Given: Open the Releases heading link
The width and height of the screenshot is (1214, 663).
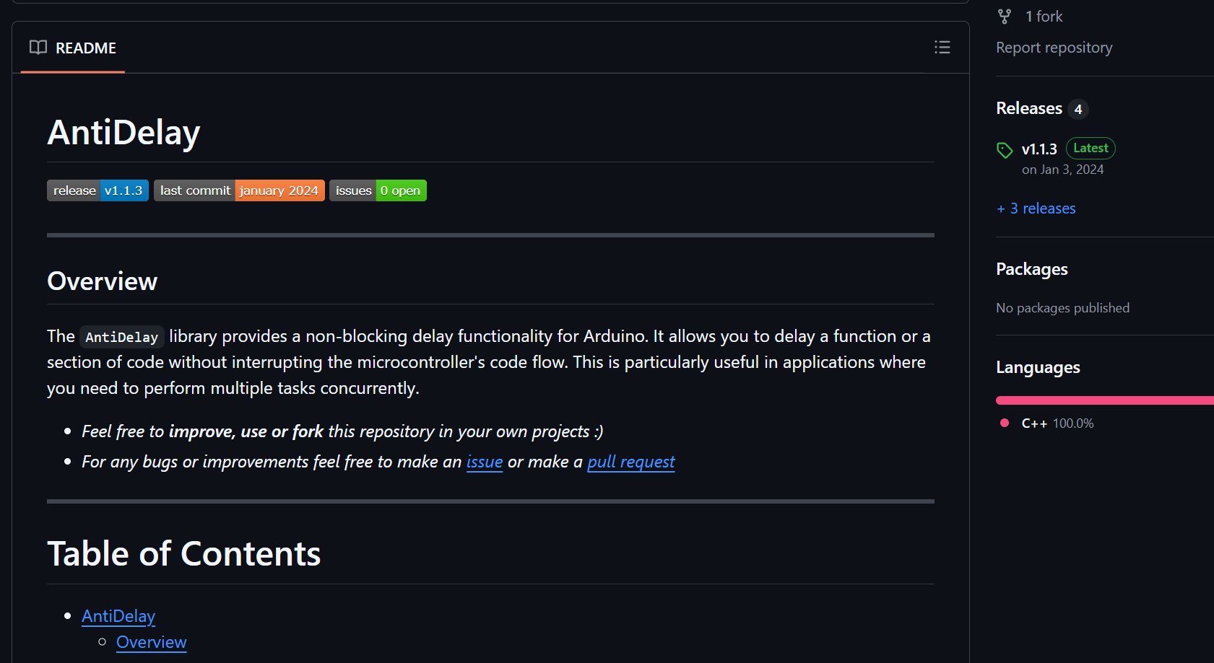Looking at the screenshot, I should (1029, 108).
